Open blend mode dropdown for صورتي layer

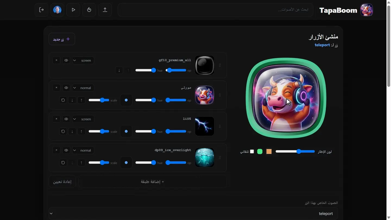(x=83, y=88)
